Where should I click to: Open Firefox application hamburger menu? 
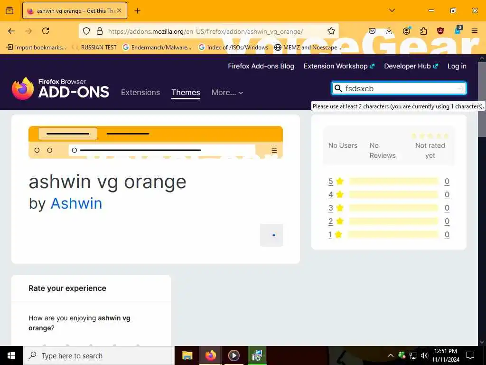(x=474, y=31)
